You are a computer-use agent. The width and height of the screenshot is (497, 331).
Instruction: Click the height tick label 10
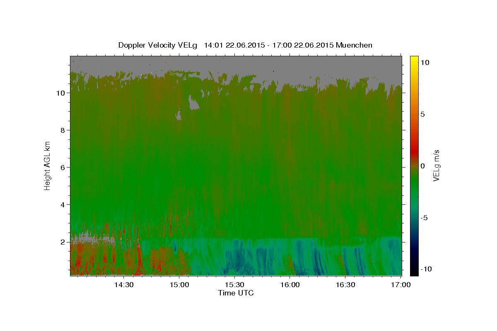pos(60,93)
